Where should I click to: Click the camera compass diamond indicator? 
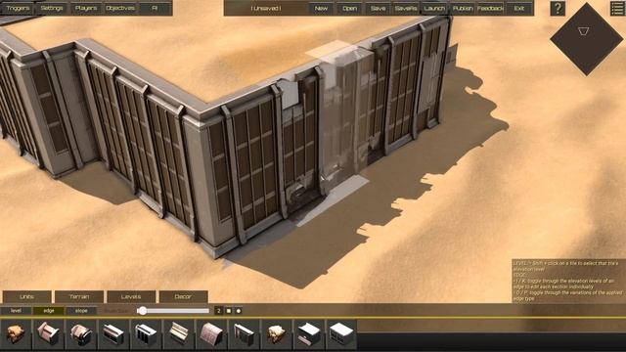click(x=586, y=39)
